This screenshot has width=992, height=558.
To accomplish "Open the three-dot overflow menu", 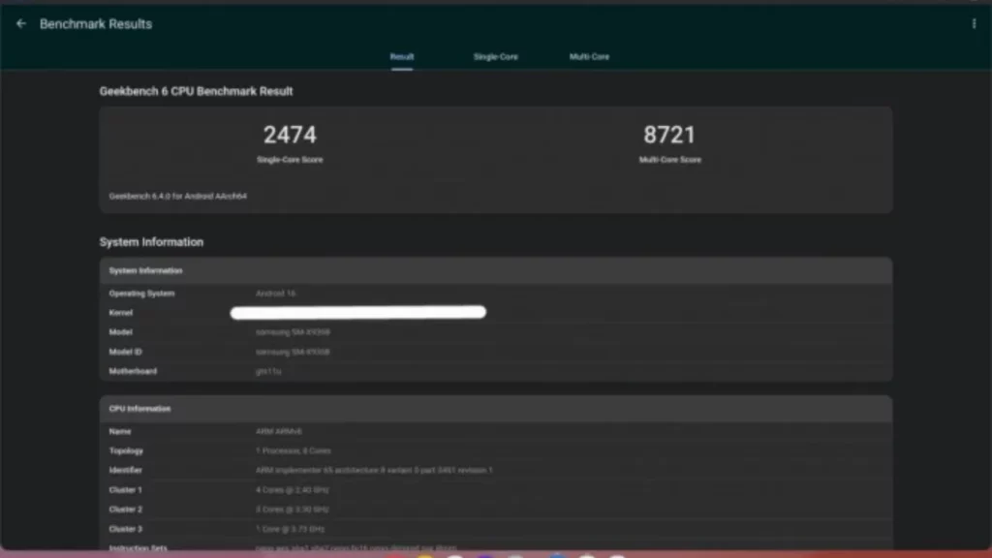I will coord(974,23).
